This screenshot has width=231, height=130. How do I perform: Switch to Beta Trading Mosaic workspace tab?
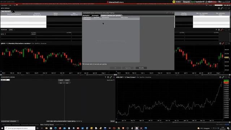click(x=47, y=125)
